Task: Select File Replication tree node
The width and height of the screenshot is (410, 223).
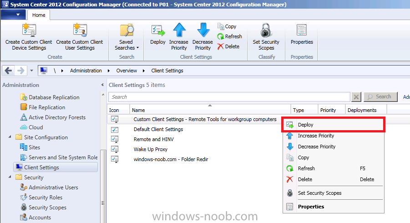Action: point(43,107)
